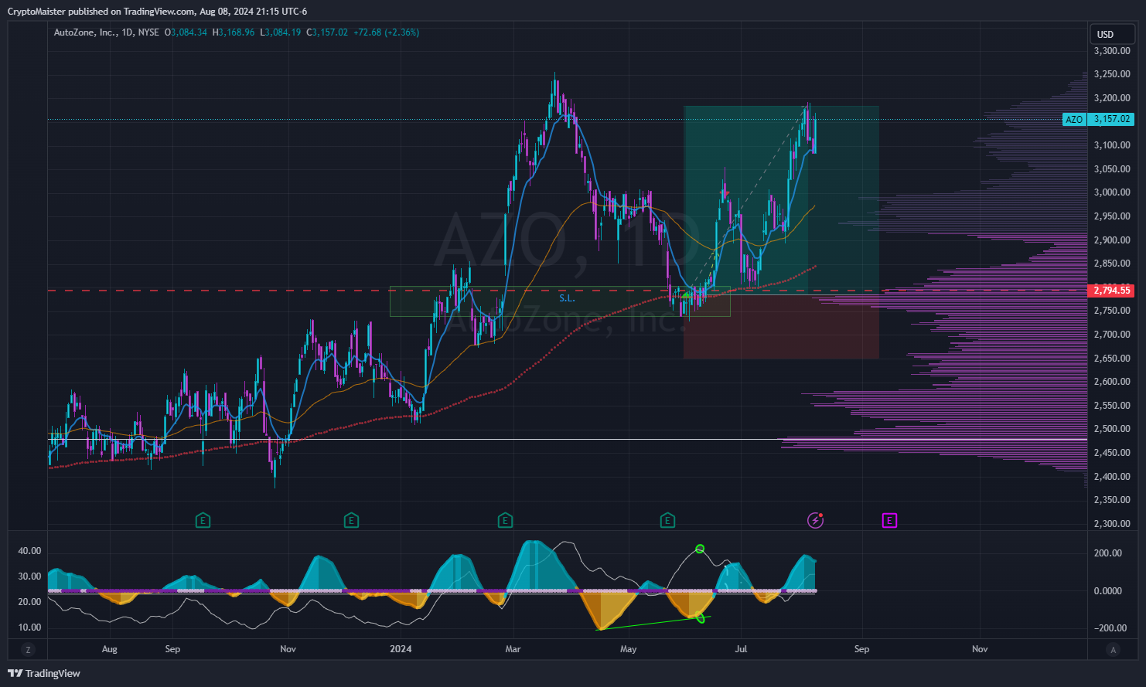
Task: Click the 2024 time axis label
Action: [x=401, y=649]
